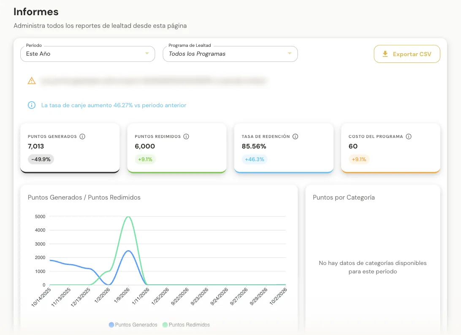Screen dimensions: 461x335
Task: Click the blue line start at 10/14/2025
Action: [50, 260]
